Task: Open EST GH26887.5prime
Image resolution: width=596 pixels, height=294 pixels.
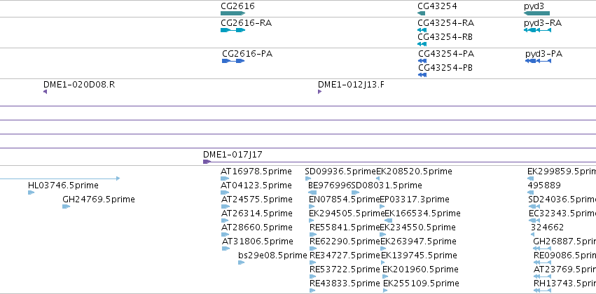Action: 564,241
